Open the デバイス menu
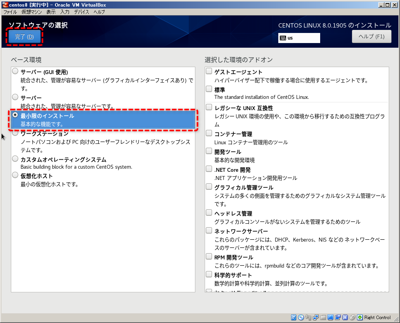The height and width of the screenshot is (323, 400). point(81,12)
